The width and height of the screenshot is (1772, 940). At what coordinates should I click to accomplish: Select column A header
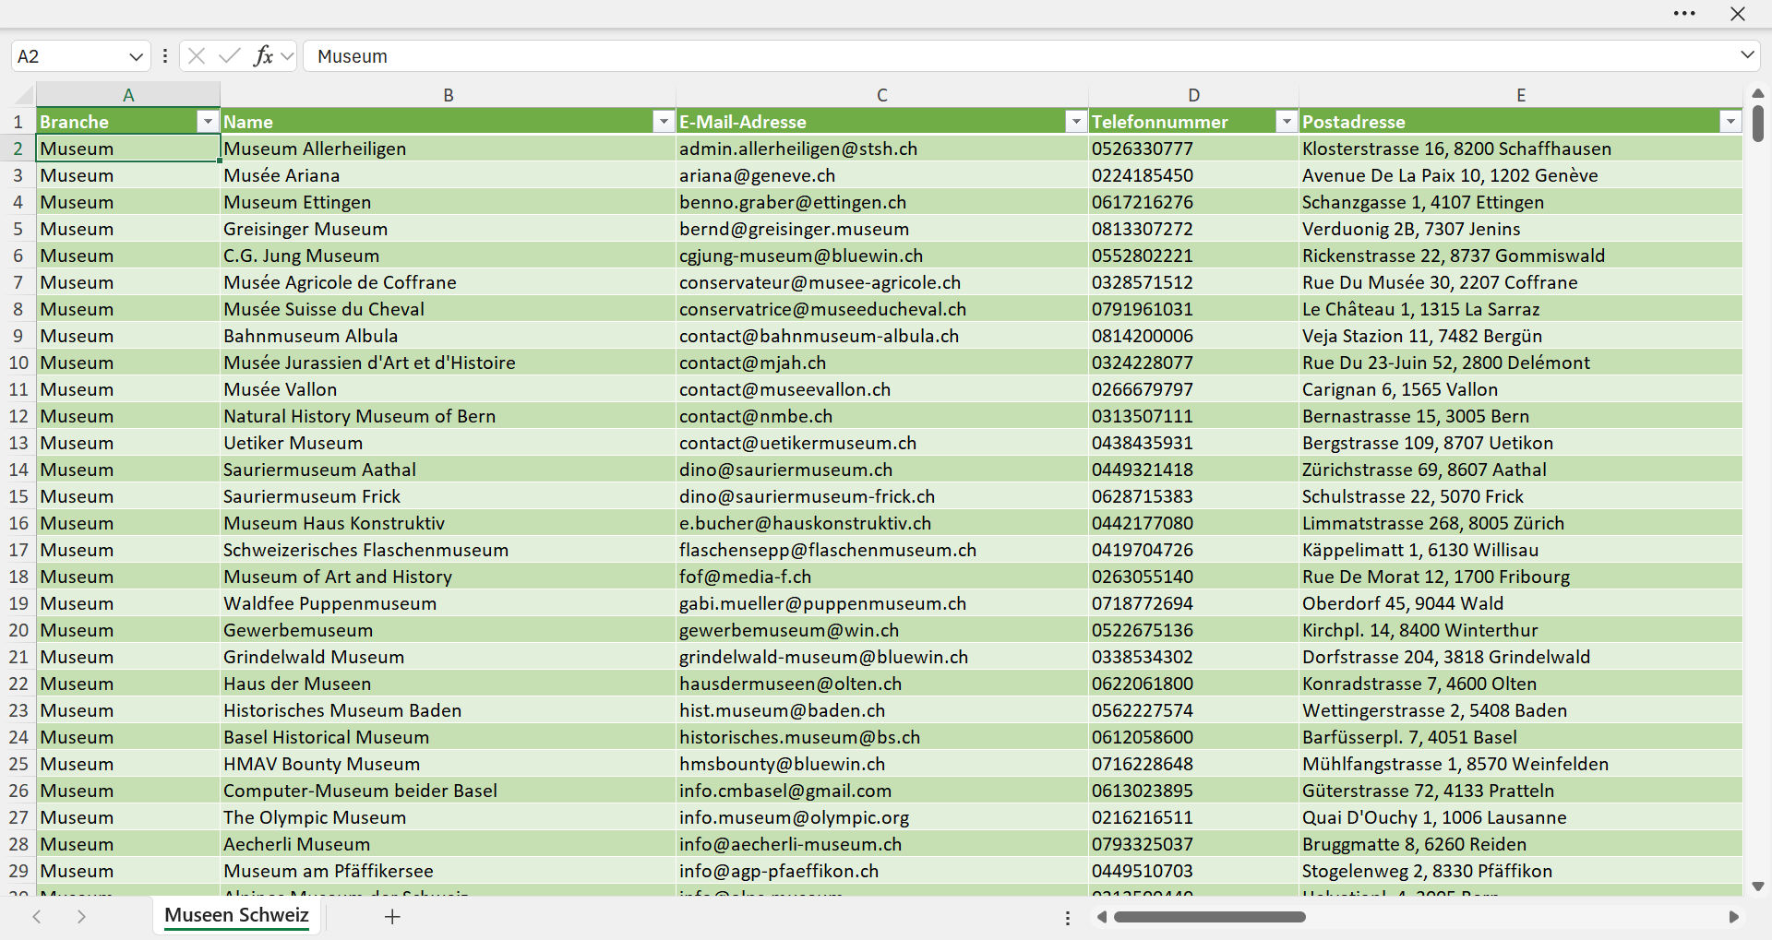[128, 95]
